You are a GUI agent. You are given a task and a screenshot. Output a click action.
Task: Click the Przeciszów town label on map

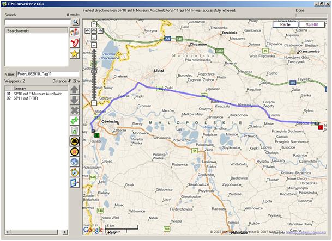[182, 140]
